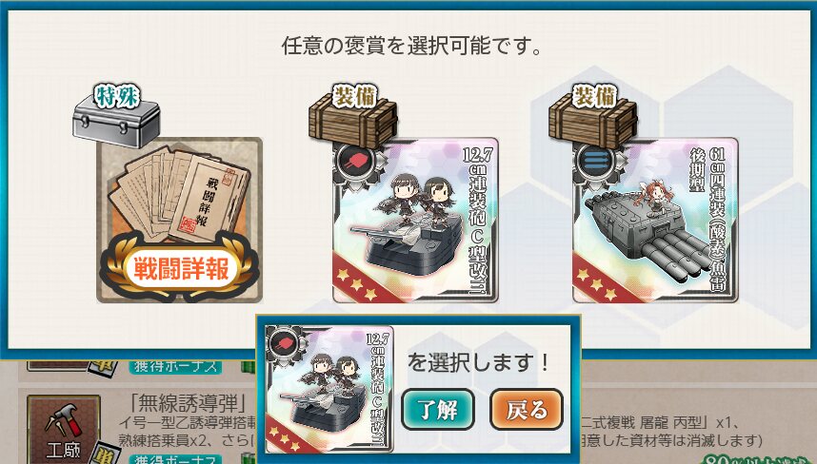This screenshot has height=464, width=817.
Task: Click the upper 獲得ボーナス green tag
Action: click(x=175, y=366)
